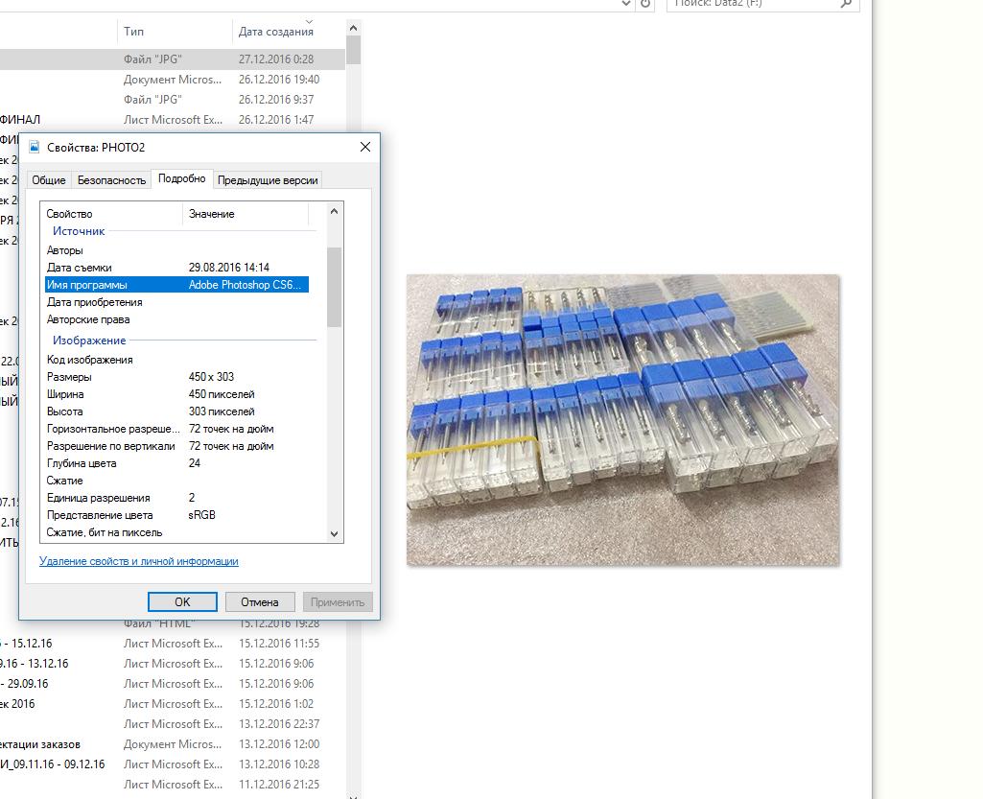
Task: Click PHOTO2 dialog title bar image icon
Action: point(35,147)
